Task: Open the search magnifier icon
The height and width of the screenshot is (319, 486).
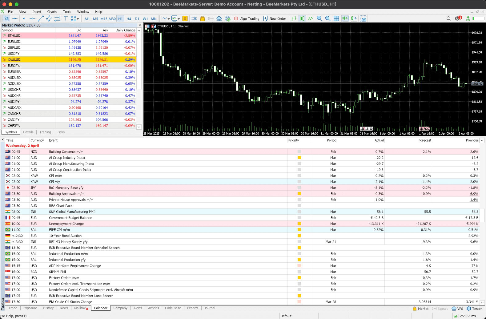Action: click(x=448, y=18)
